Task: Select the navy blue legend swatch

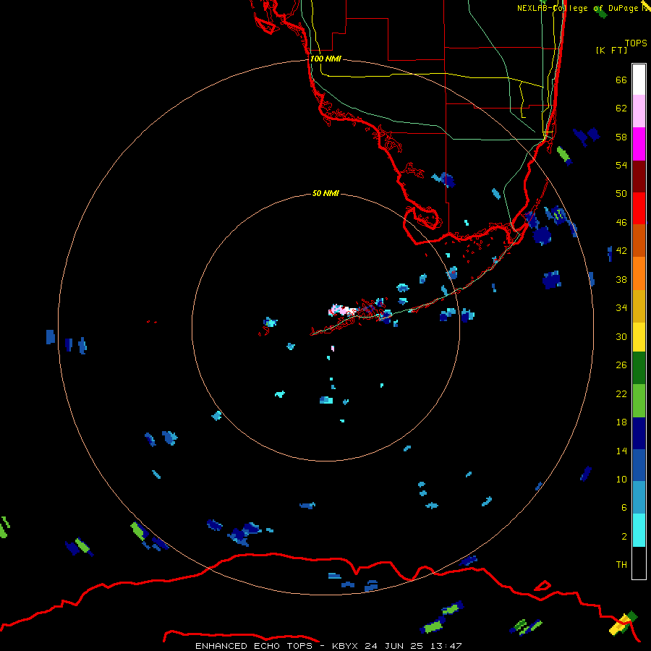Action: click(x=639, y=433)
